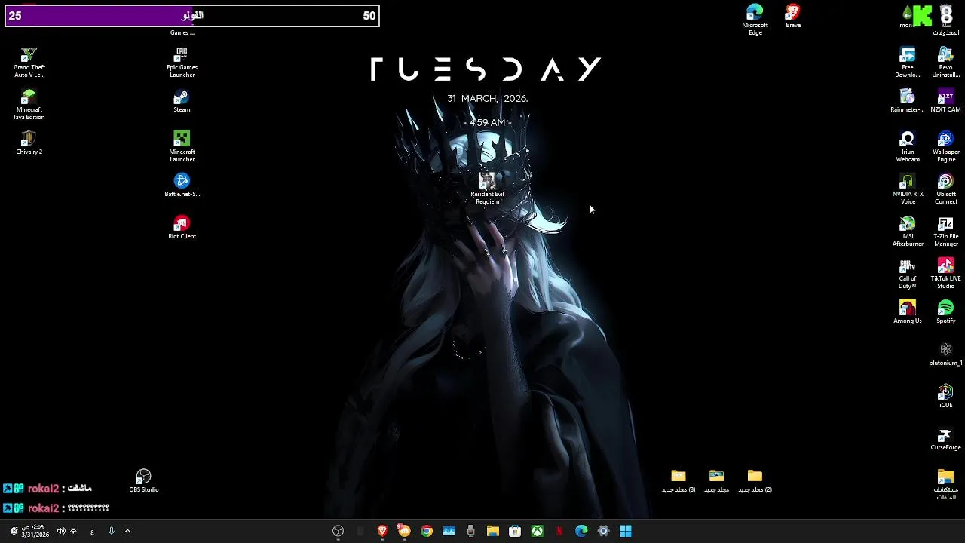Open Minecraft Launcher desktop shortcut
The width and height of the screenshot is (965, 543).
pyautogui.click(x=182, y=146)
